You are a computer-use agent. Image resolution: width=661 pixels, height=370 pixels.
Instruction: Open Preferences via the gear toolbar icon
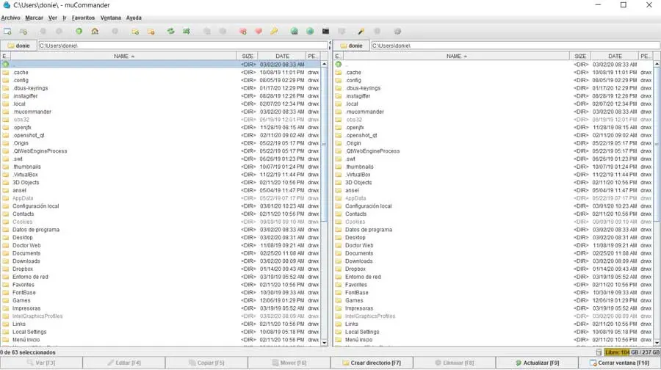(397, 31)
